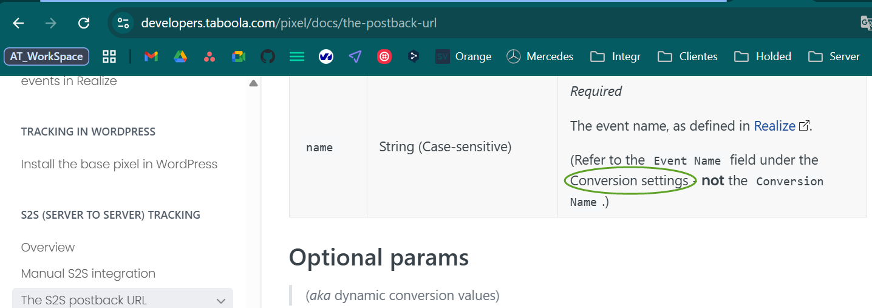Open the Server bookmark folder
The height and width of the screenshot is (308, 872).
tap(834, 56)
